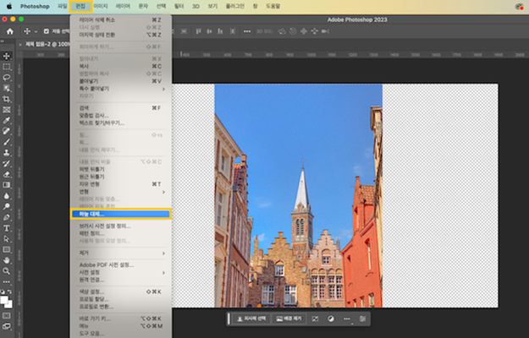Viewport: 529px width, 338px height.
Task: Select the Crop tool
Action: pyautogui.click(x=7, y=99)
